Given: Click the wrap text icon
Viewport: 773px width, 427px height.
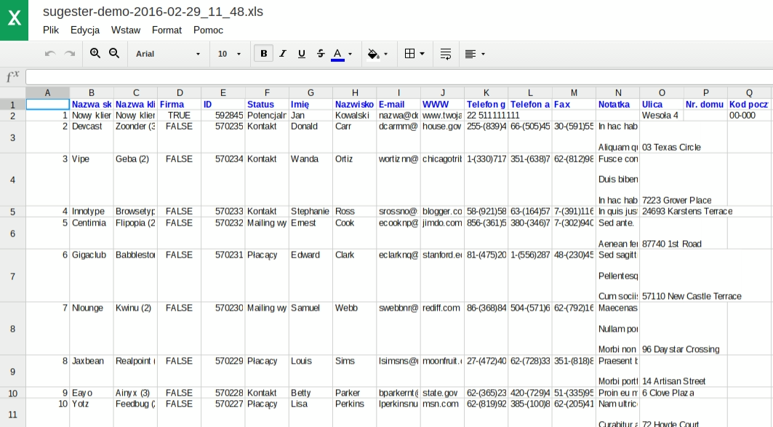Looking at the screenshot, I should (x=446, y=54).
